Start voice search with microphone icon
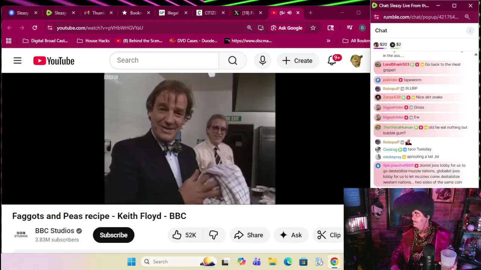Viewport: 481px width, 270px height. (x=263, y=60)
